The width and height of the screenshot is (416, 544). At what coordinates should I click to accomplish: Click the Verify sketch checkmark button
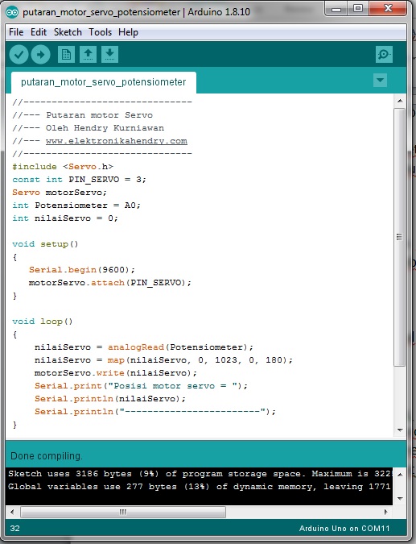(19, 55)
